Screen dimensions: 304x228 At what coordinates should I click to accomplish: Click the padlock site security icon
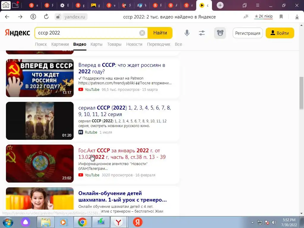point(58,17)
